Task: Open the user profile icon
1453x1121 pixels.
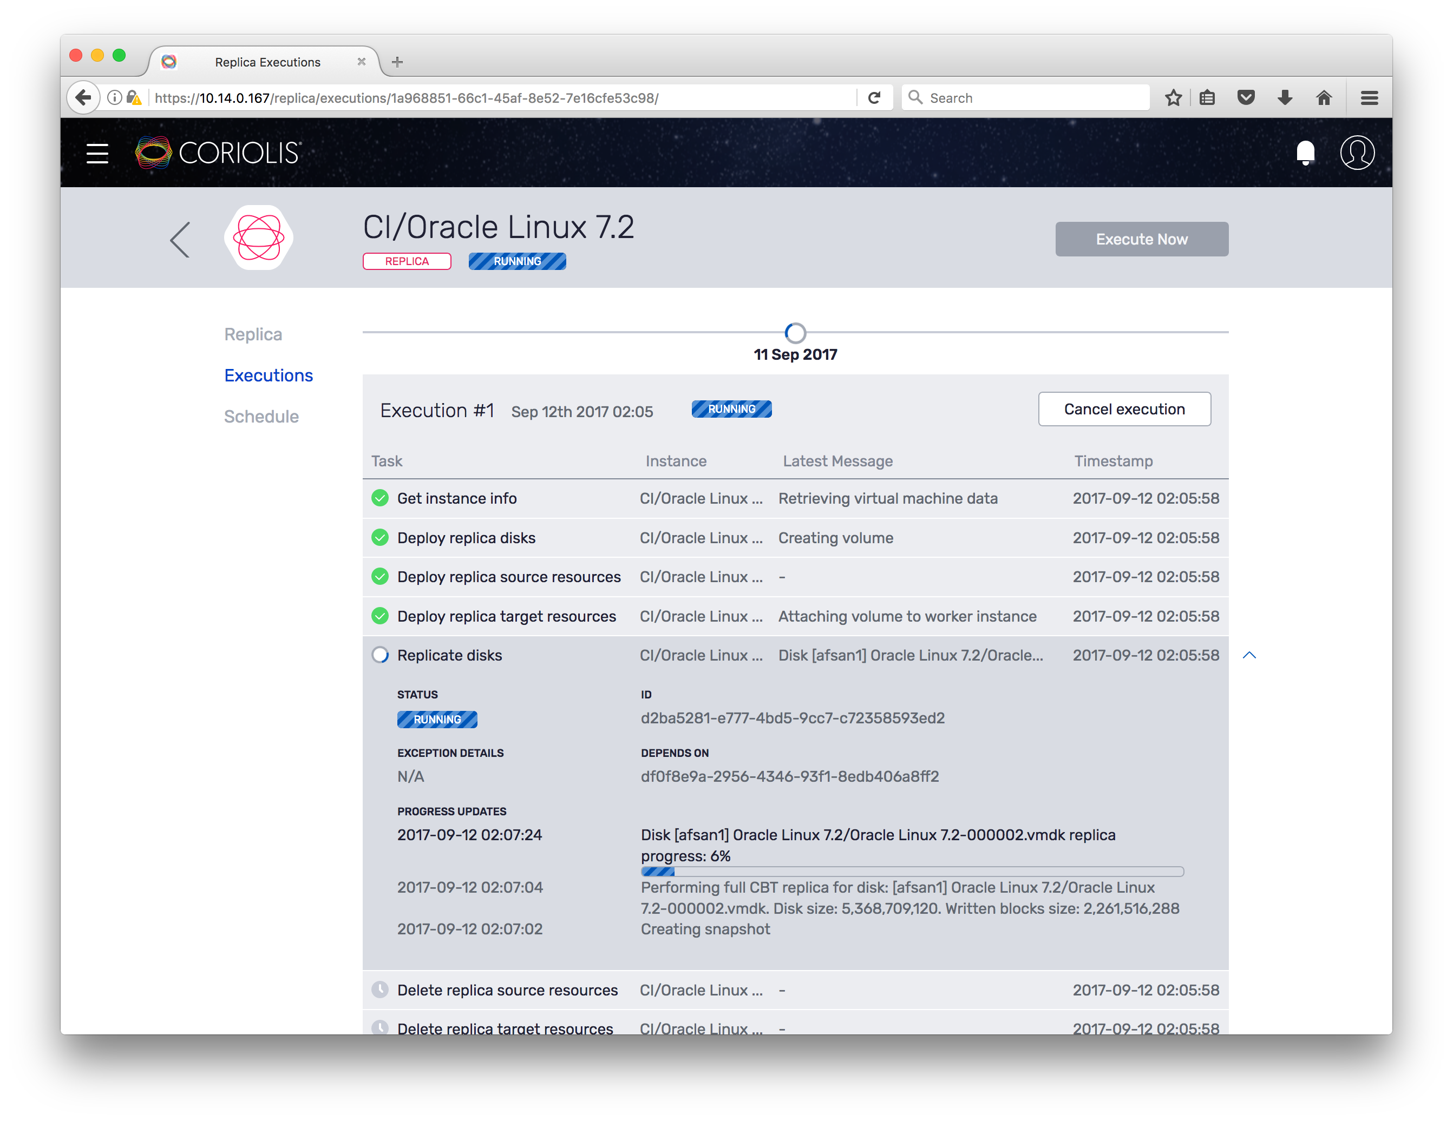Action: [1357, 153]
